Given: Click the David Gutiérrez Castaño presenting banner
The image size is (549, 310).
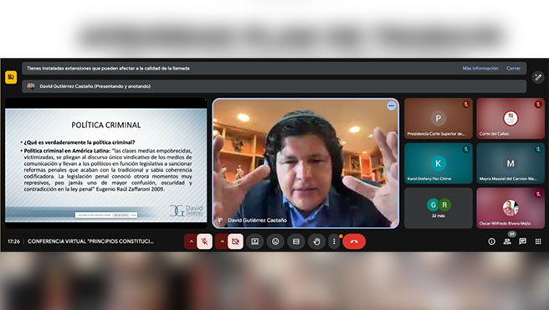Looking at the screenshot, I should [274, 86].
